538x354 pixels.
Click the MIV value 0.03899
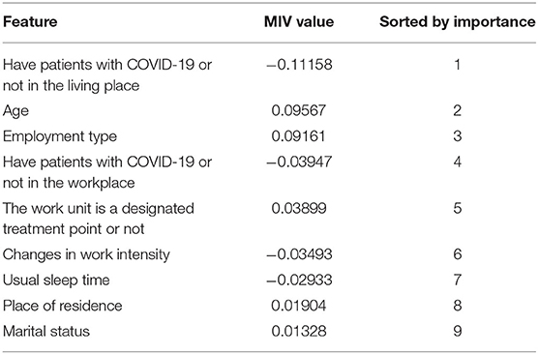tap(299, 208)
